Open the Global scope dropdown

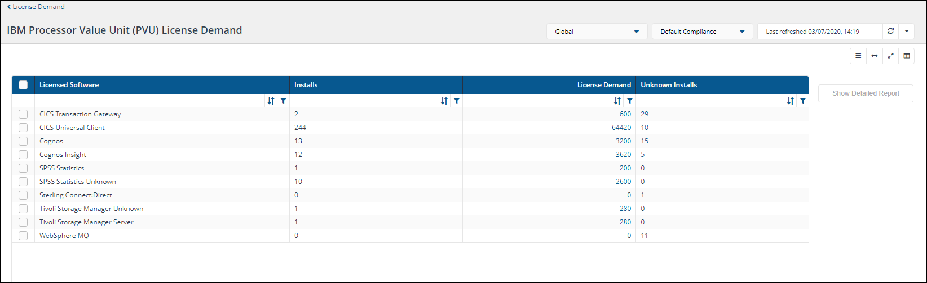[597, 32]
